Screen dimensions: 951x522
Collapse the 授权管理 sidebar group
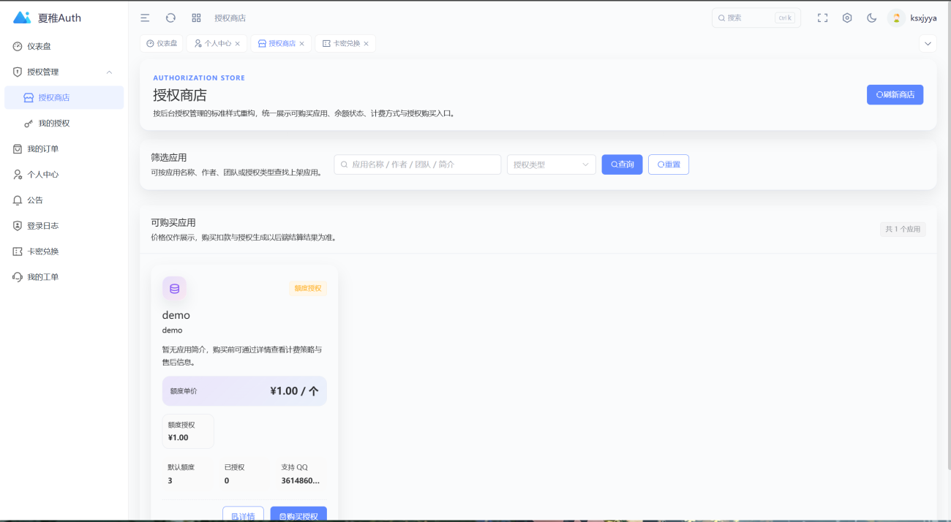(64, 72)
